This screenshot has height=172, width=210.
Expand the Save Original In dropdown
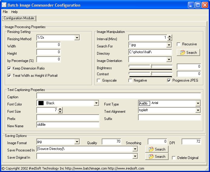135,156
